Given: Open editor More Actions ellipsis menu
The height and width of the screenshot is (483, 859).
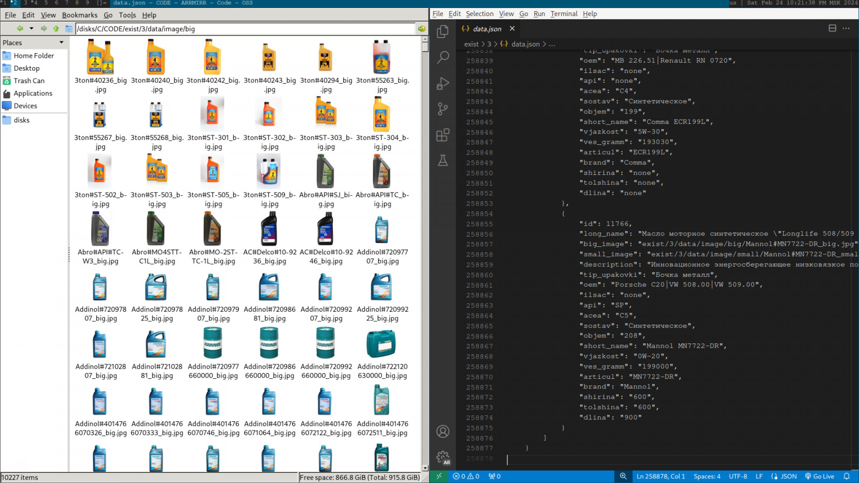Looking at the screenshot, I should pos(846,28).
